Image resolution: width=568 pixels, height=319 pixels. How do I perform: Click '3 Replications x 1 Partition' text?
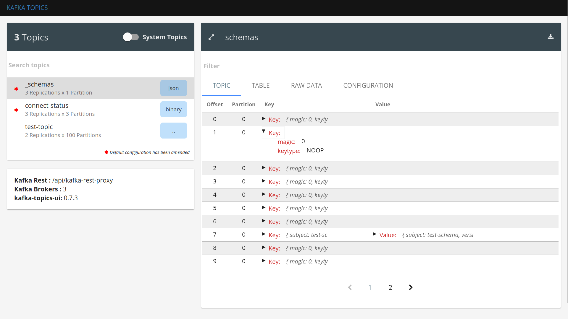(x=59, y=93)
